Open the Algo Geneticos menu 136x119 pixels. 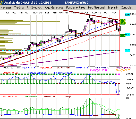pos(54,8)
